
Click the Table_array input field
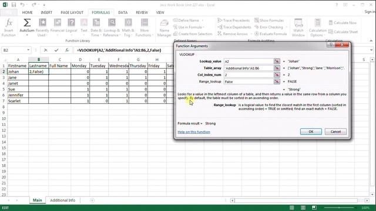click(x=249, y=68)
